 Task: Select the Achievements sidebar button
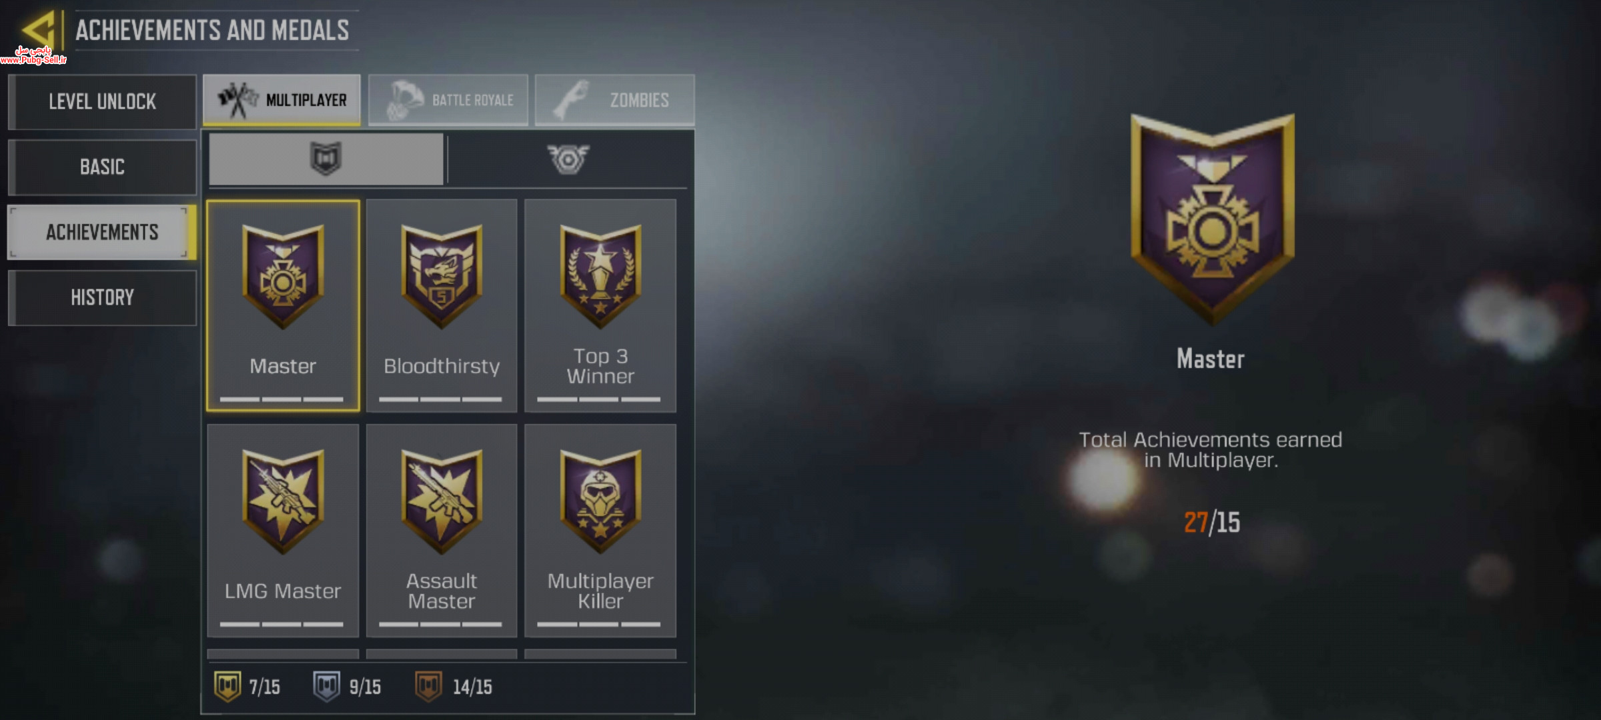tap(102, 232)
